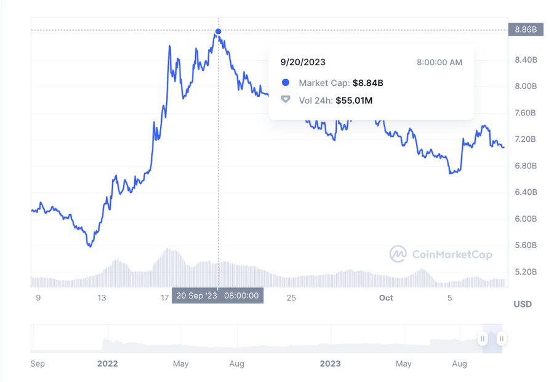Screen dimensions: 554x382
Task: Click the 9/20/2023 tooltip date text
Action: click(x=303, y=63)
